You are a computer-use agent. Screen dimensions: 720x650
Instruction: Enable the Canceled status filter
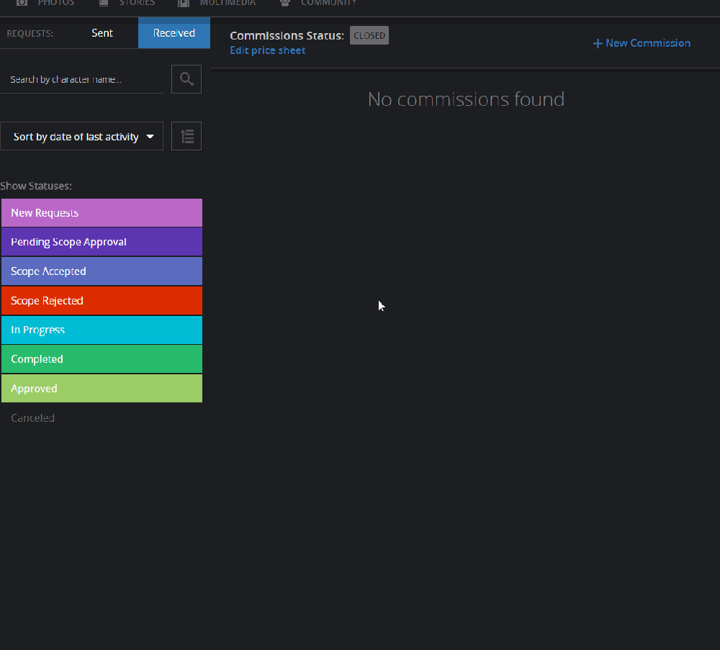click(33, 418)
